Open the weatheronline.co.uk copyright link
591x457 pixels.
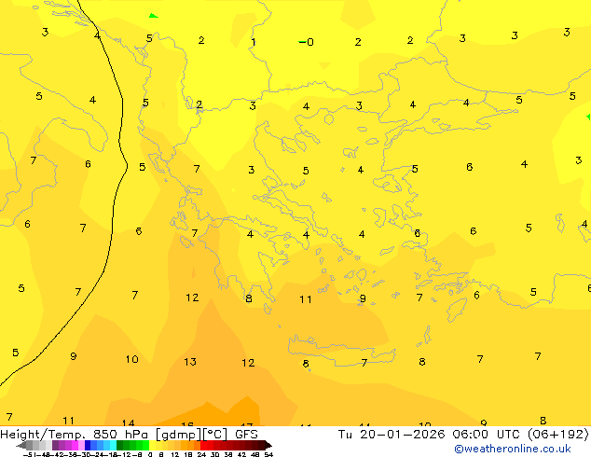tap(512, 449)
